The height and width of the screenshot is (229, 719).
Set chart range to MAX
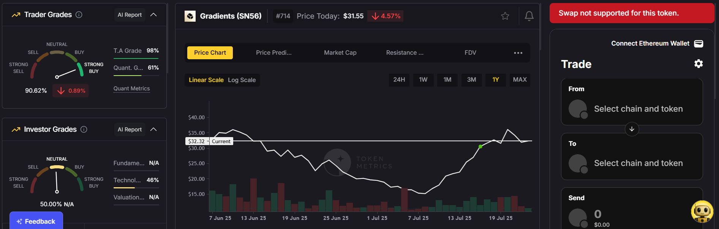click(520, 80)
